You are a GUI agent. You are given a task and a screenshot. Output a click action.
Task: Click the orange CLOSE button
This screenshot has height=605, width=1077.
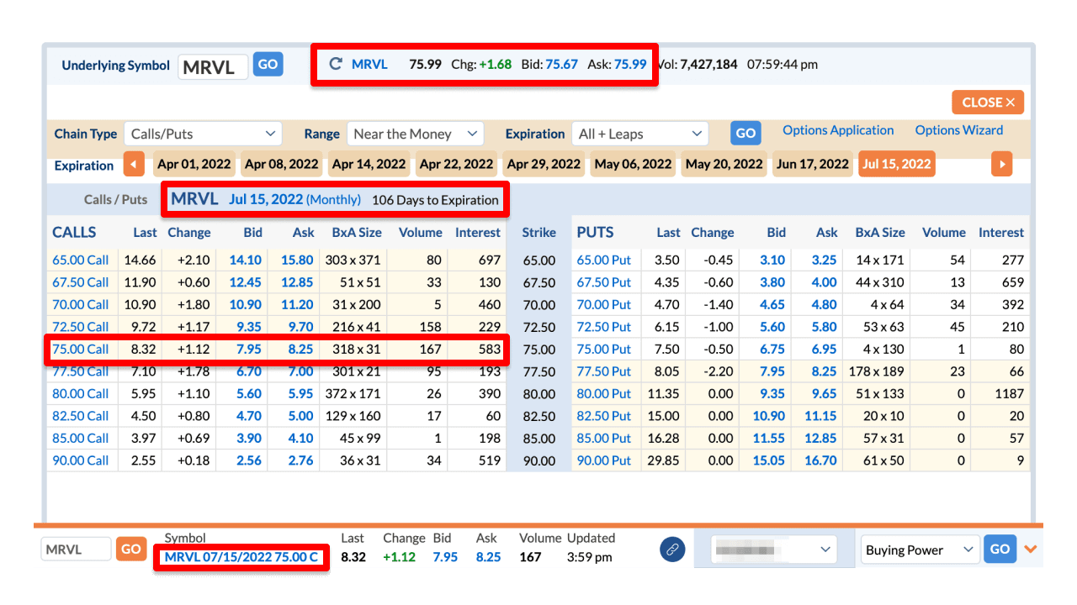[x=988, y=102]
